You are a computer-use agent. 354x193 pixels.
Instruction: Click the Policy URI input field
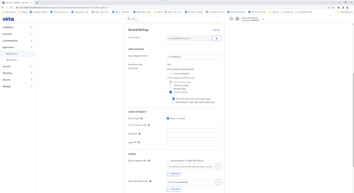(194, 135)
